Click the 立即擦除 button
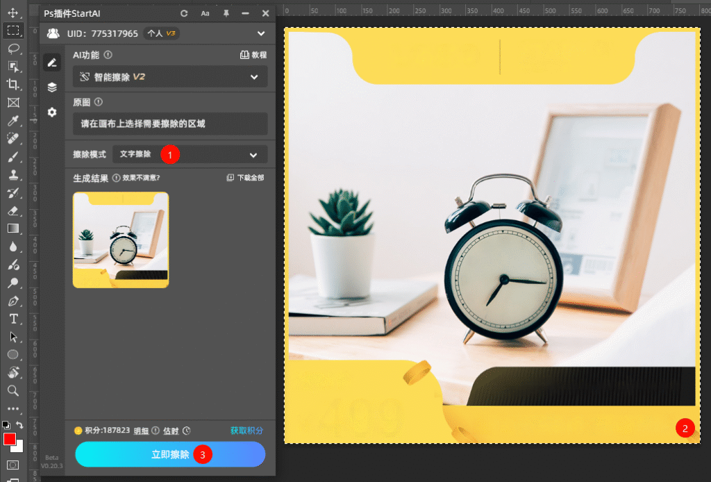 (170, 454)
